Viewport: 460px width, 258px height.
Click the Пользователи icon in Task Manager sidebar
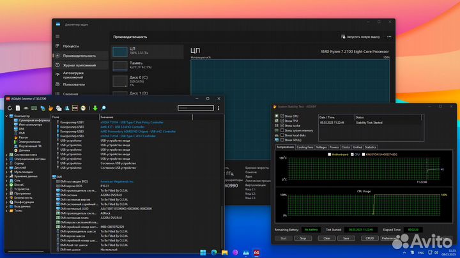click(x=57, y=84)
